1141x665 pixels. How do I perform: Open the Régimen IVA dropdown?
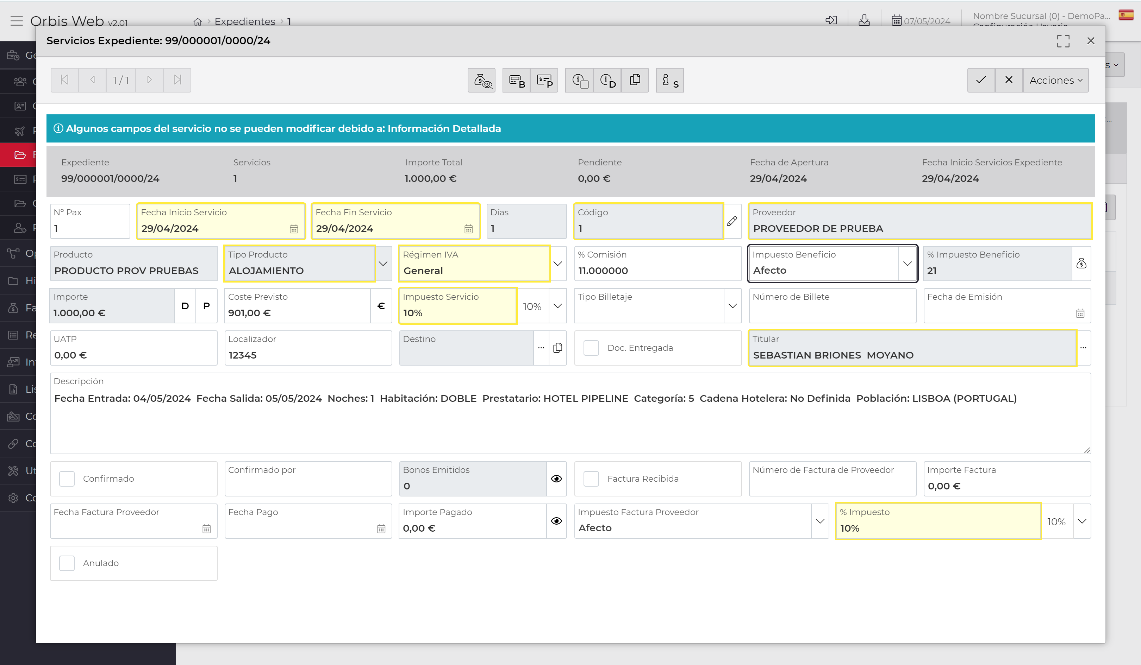tap(558, 263)
